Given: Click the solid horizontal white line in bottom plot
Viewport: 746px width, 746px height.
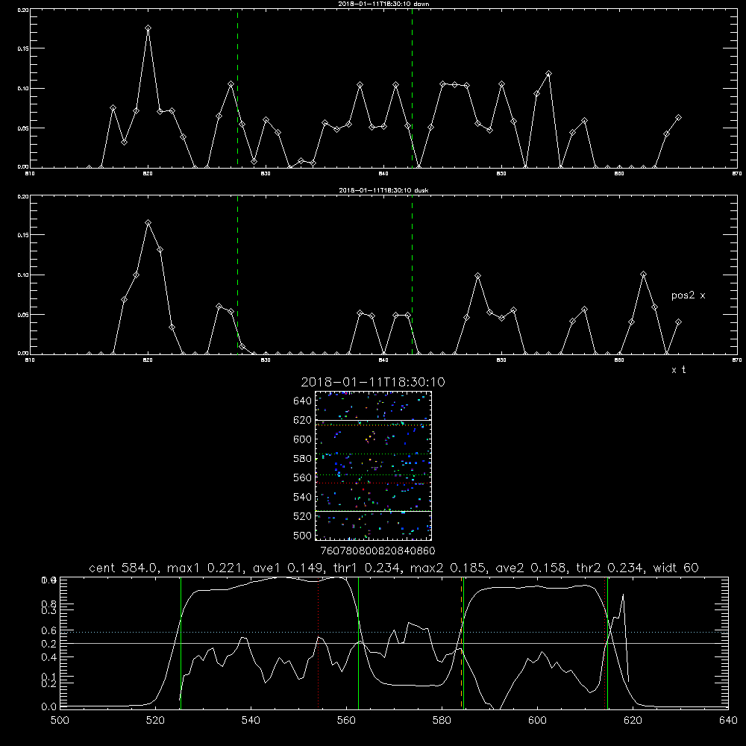Looking at the screenshot, I should click(394, 643).
